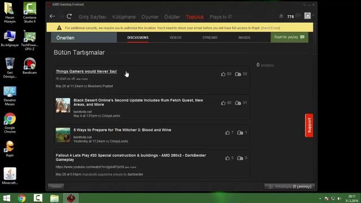
Task: Open Bandicam desktop icon
Action: [x=29, y=66]
